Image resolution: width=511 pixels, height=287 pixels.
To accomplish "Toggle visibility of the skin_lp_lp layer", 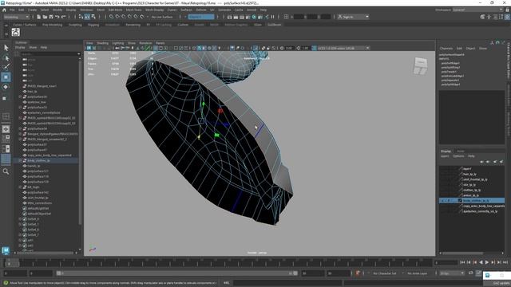I will point(442,185).
